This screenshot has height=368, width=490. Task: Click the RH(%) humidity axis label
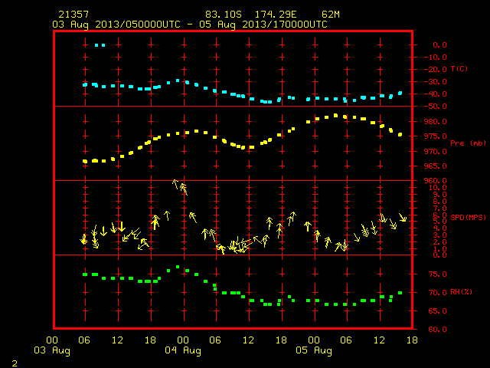[x=461, y=291]
